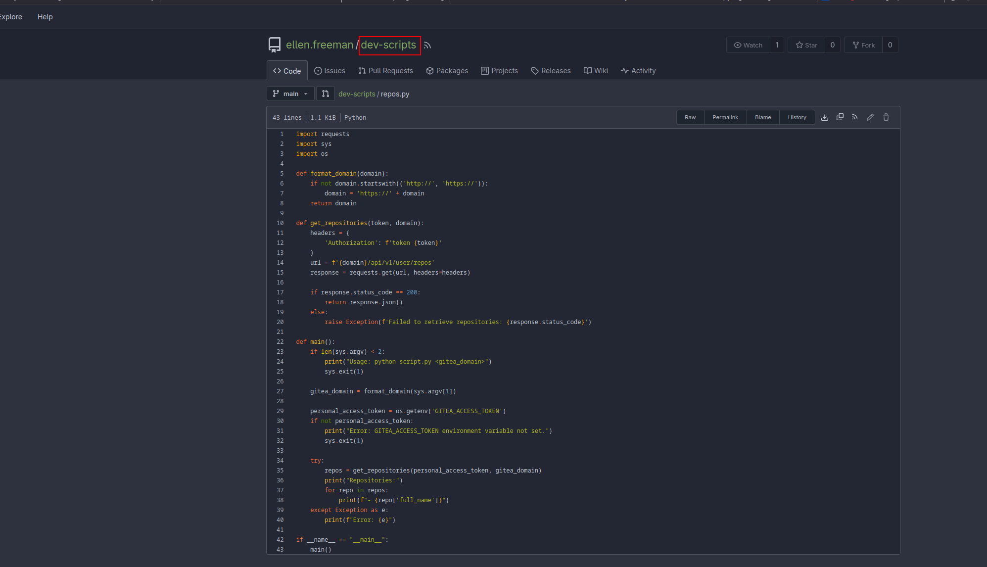Click the '43 lines' file info text
The image size is (987, 567).
[287, 118]
